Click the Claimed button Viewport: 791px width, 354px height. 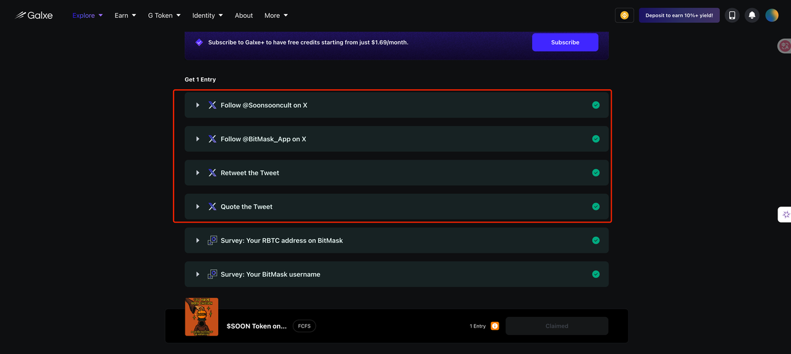point(557,326)
